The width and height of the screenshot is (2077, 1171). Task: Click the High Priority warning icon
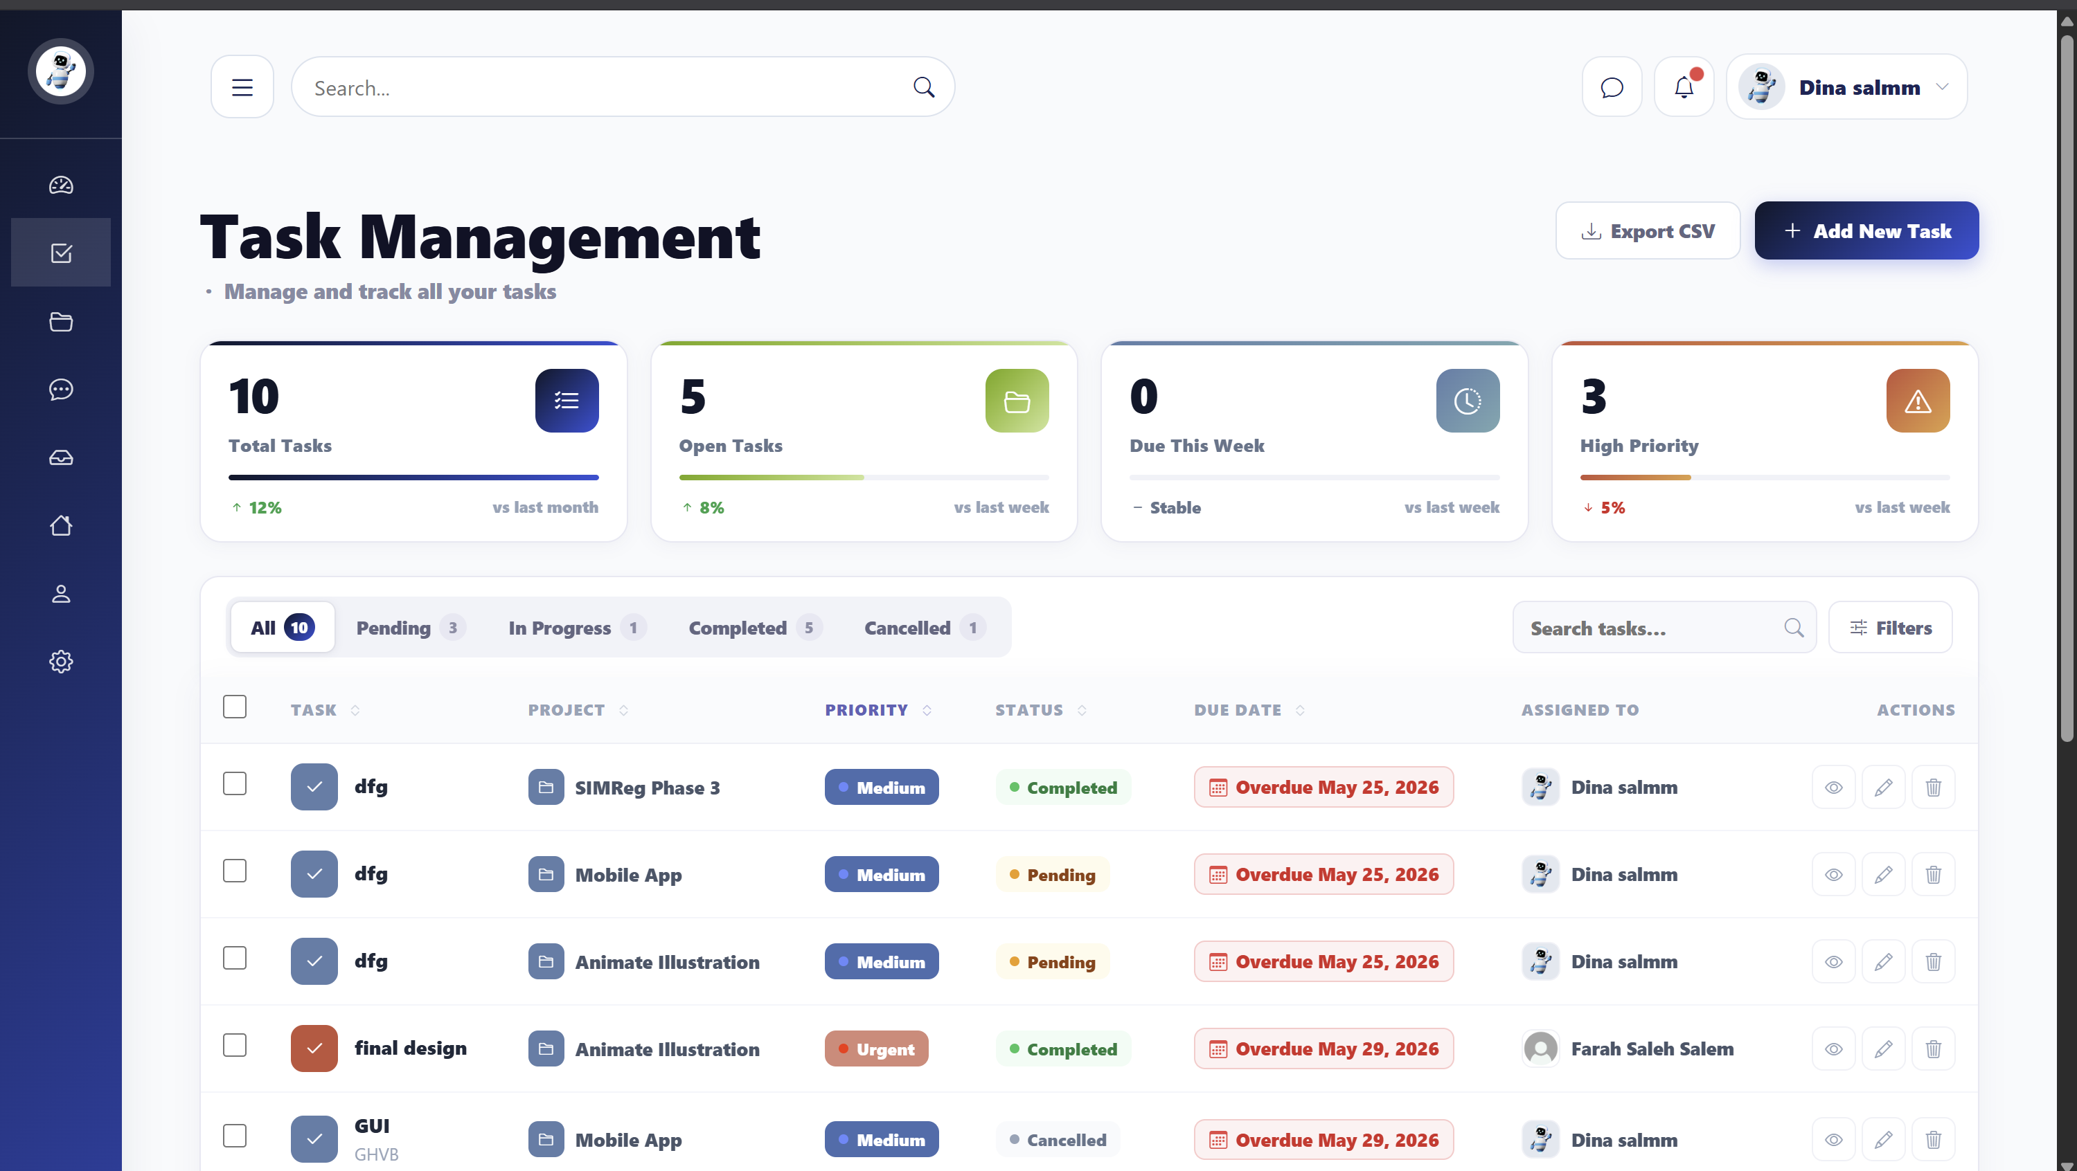1918,401
